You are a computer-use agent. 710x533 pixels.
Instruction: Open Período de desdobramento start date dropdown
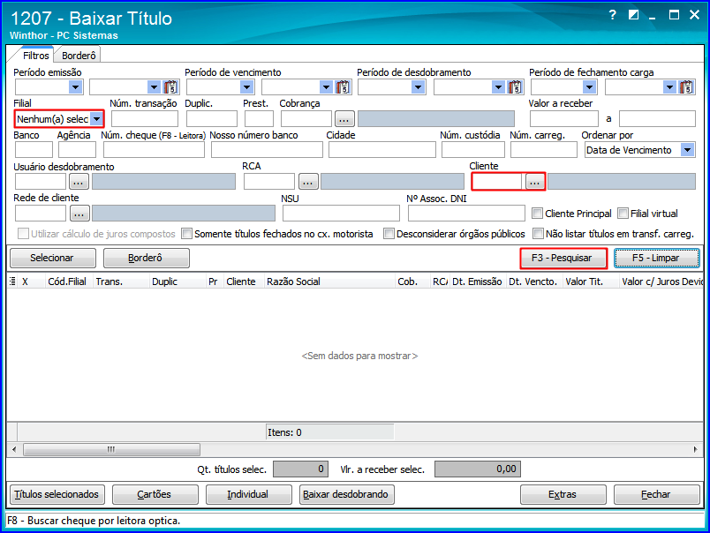[418, 86]
